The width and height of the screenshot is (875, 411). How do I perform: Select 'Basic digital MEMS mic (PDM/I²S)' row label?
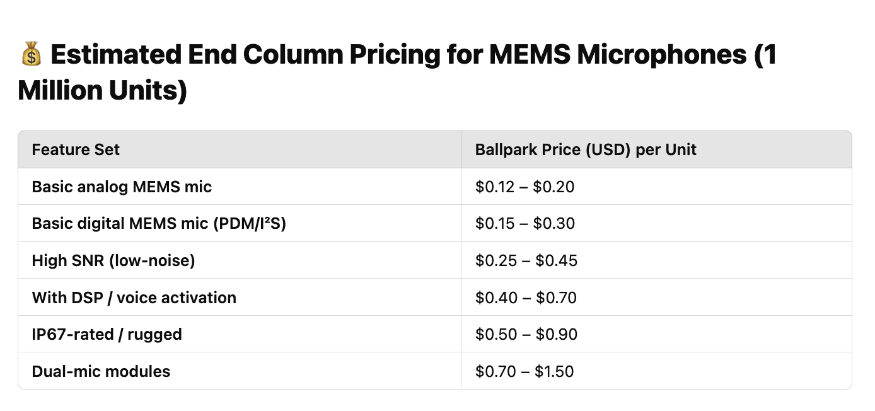pos(159,224)
